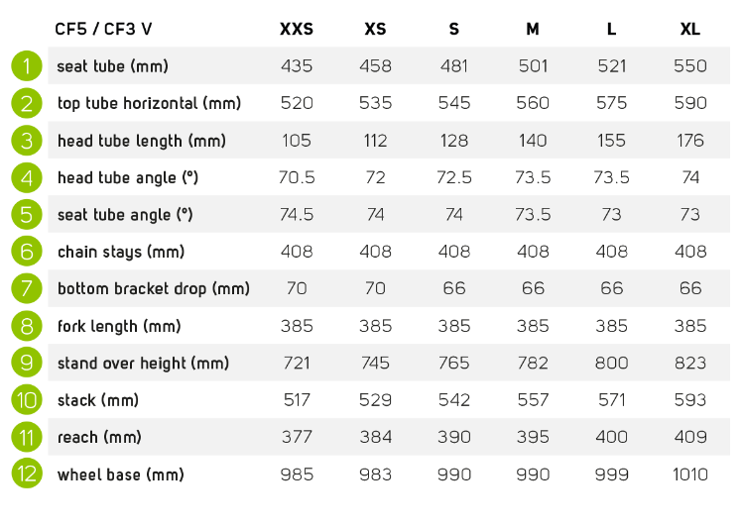Image resolution: width=744 pixels, height=528 pixels.
Task: Click the wheel base value 1010 for XL
Action: (690, 475)
